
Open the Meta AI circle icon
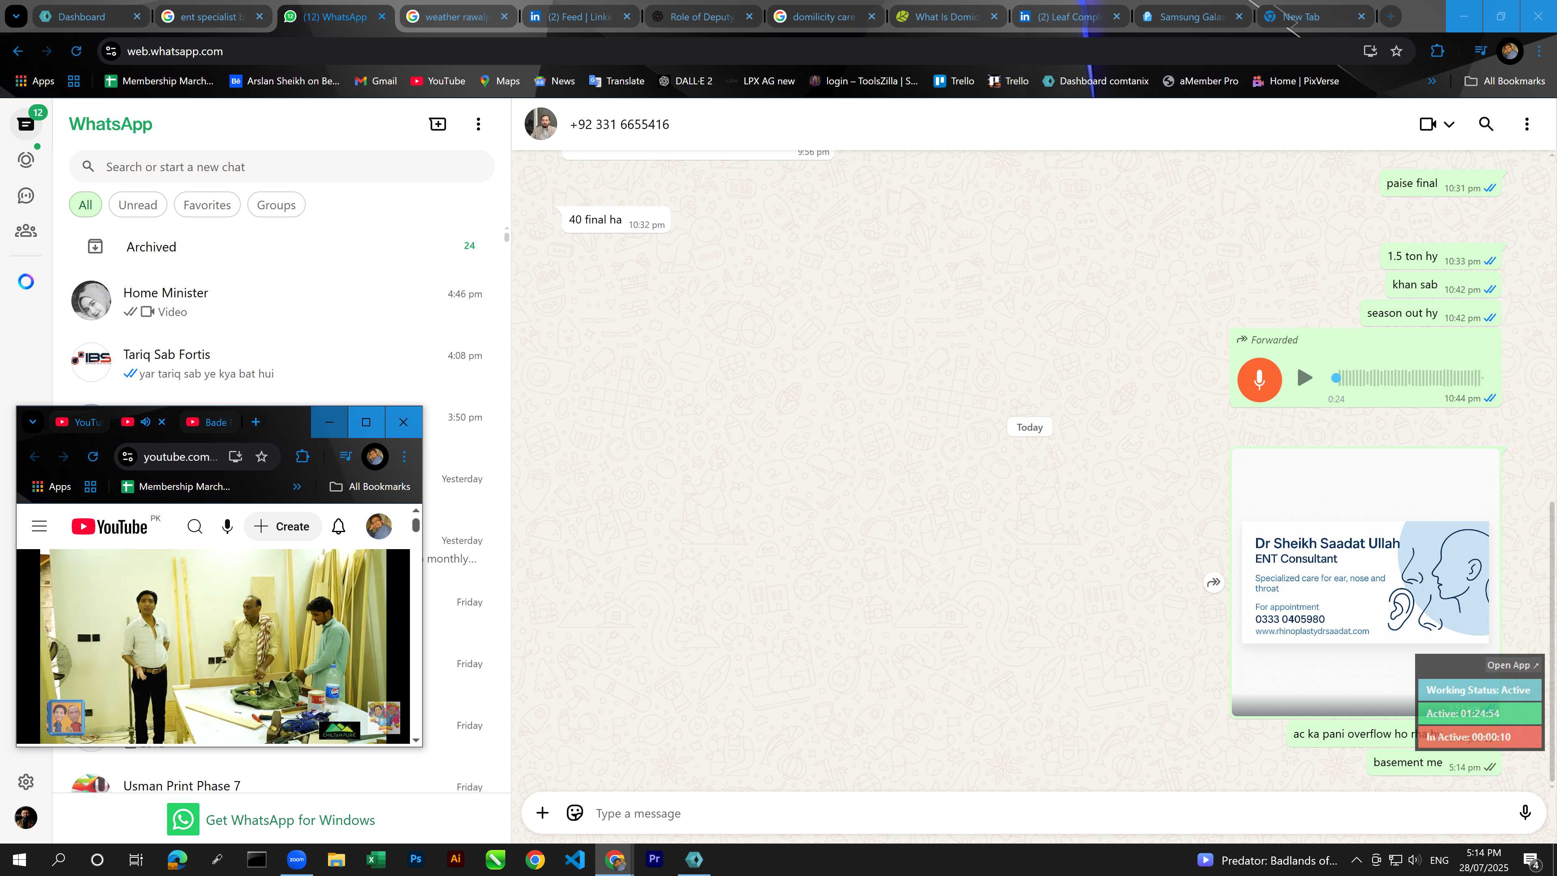(x=26, y=281)
